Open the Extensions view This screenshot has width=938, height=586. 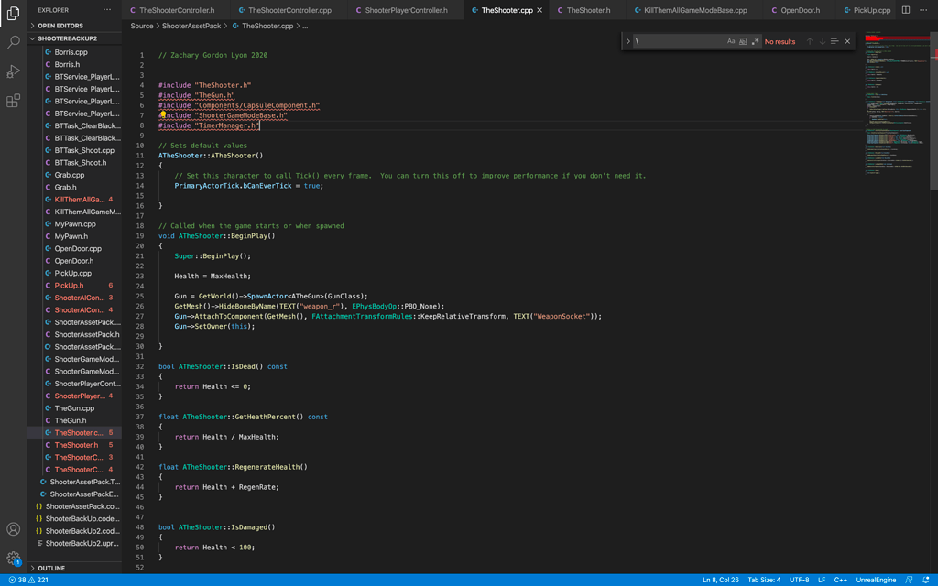(13, 101)
